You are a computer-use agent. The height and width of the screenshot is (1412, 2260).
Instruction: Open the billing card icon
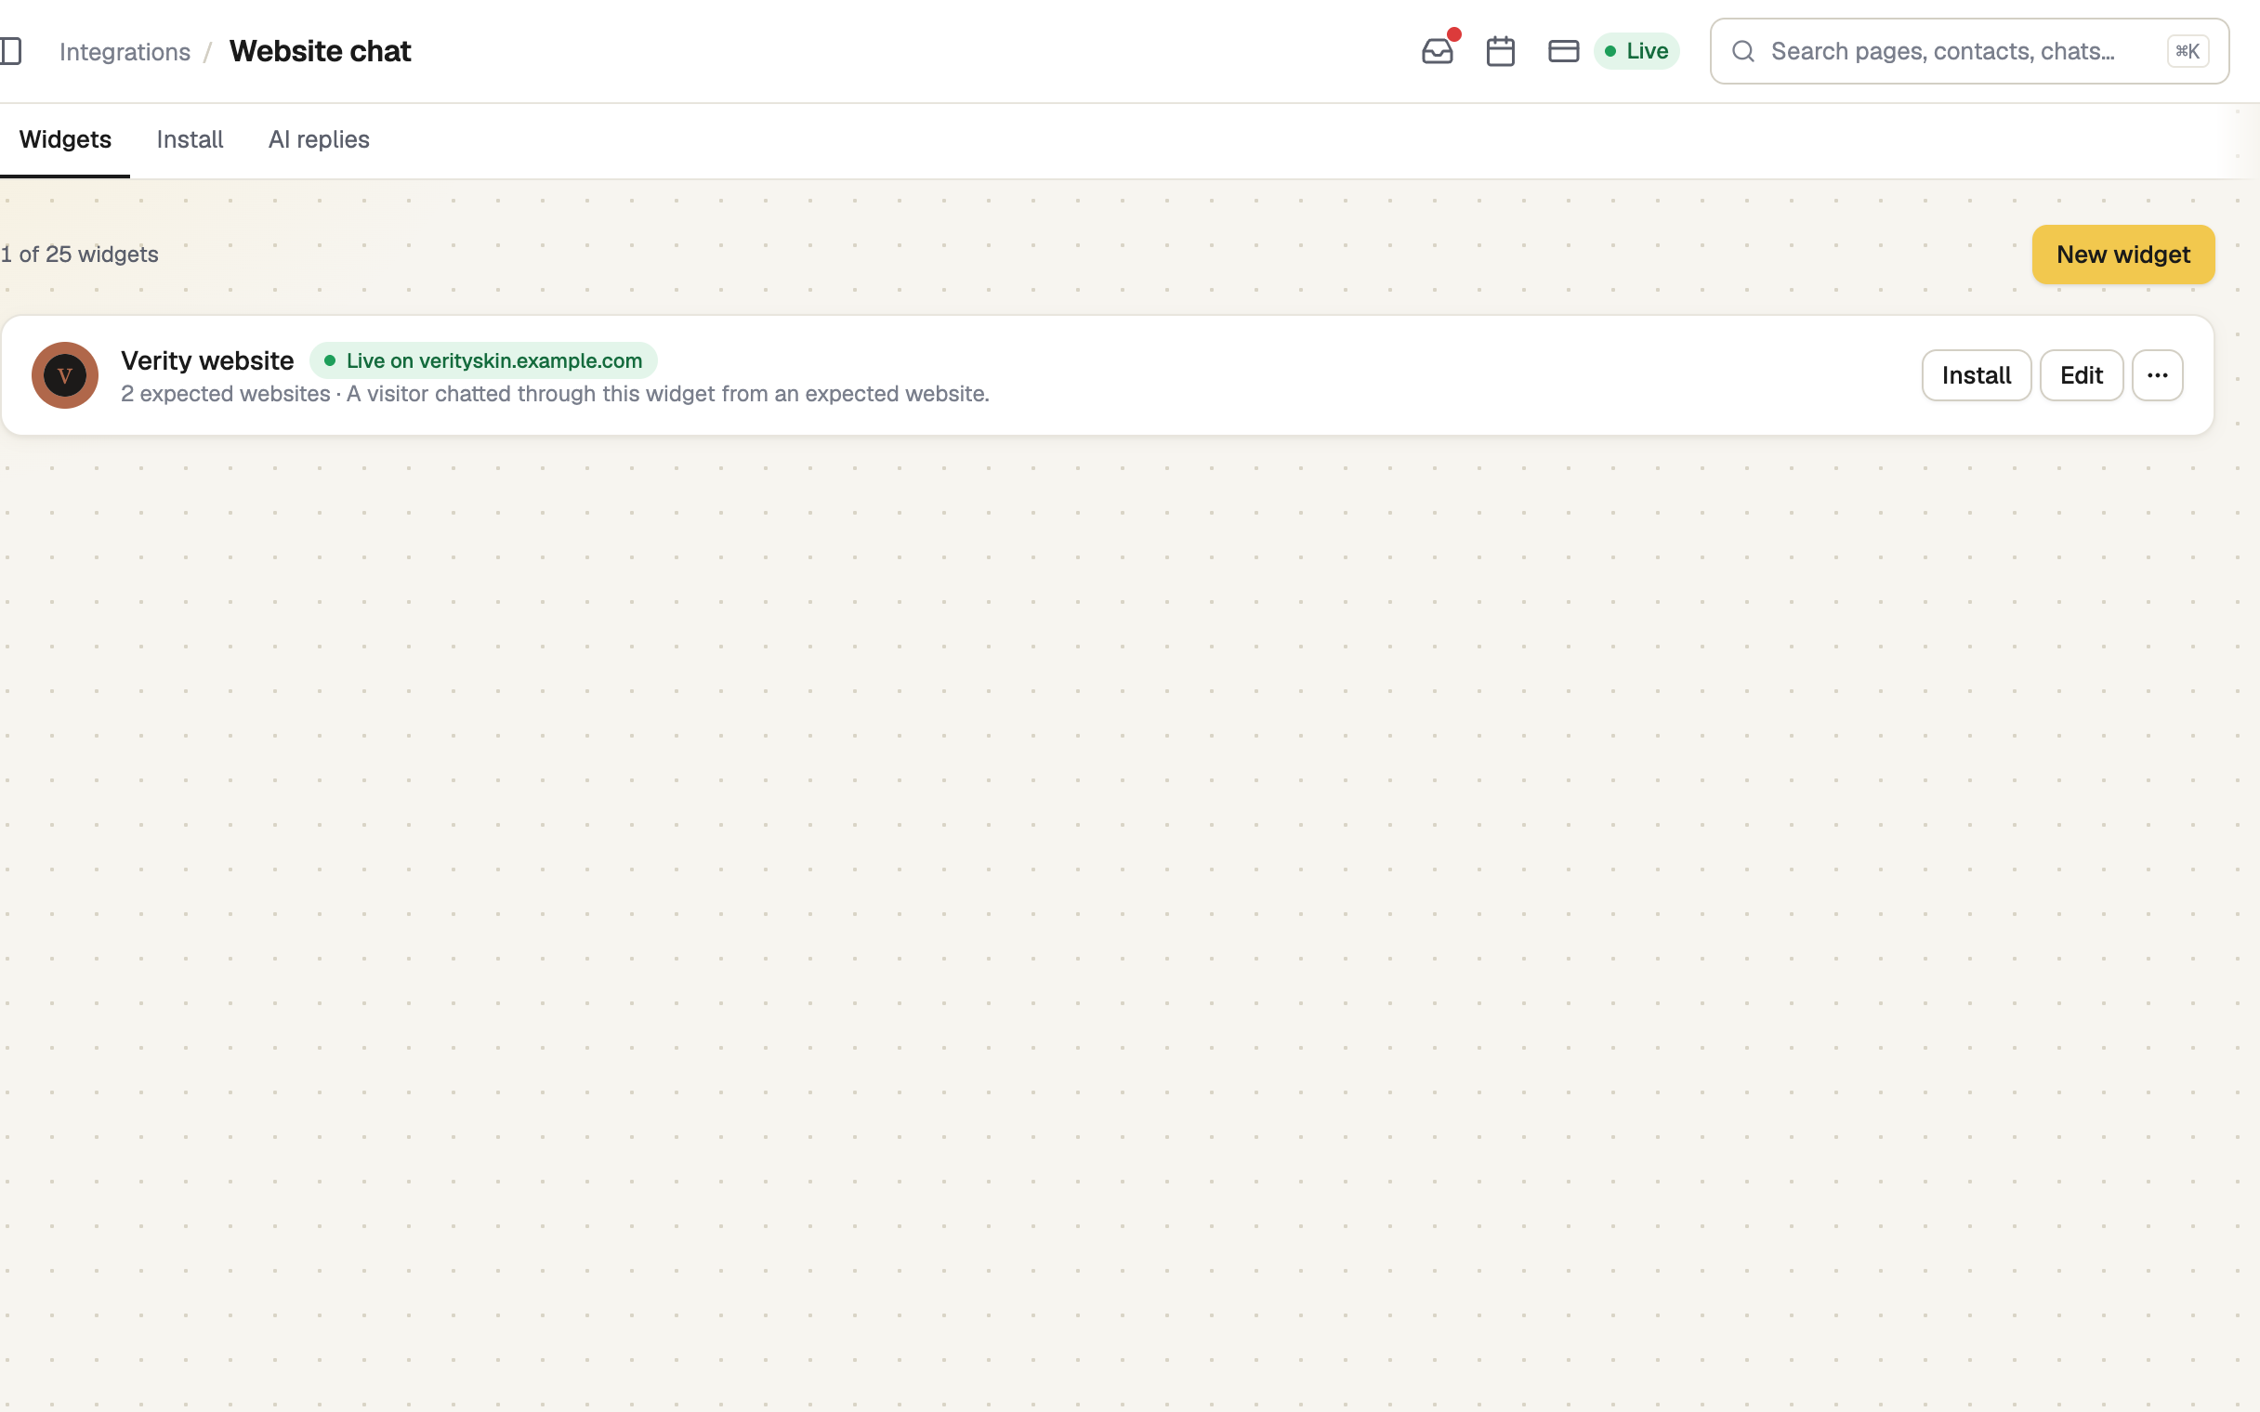tap(1563, 51)
